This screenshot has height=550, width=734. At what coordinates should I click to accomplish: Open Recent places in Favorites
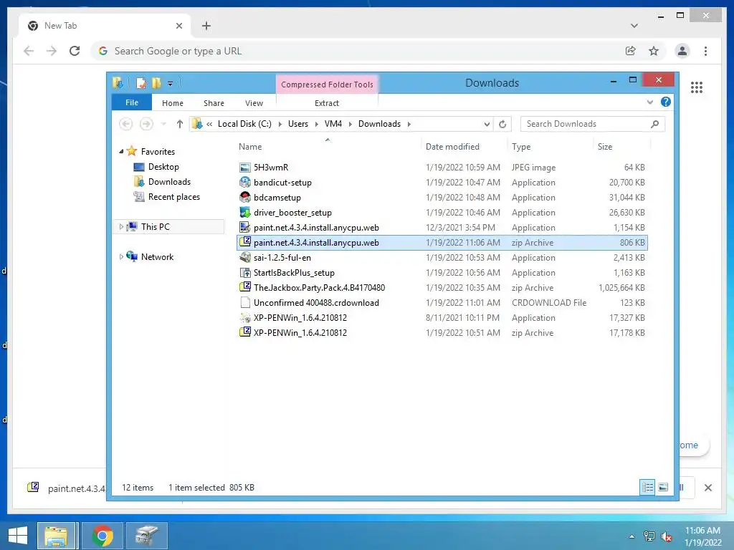pyautogui.click(x=173, y=197)
